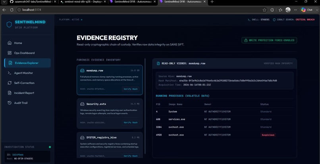This screenshot has width=320, height=164.
Task: Select the Security.evtx evidence card
Action: point(110,113)
